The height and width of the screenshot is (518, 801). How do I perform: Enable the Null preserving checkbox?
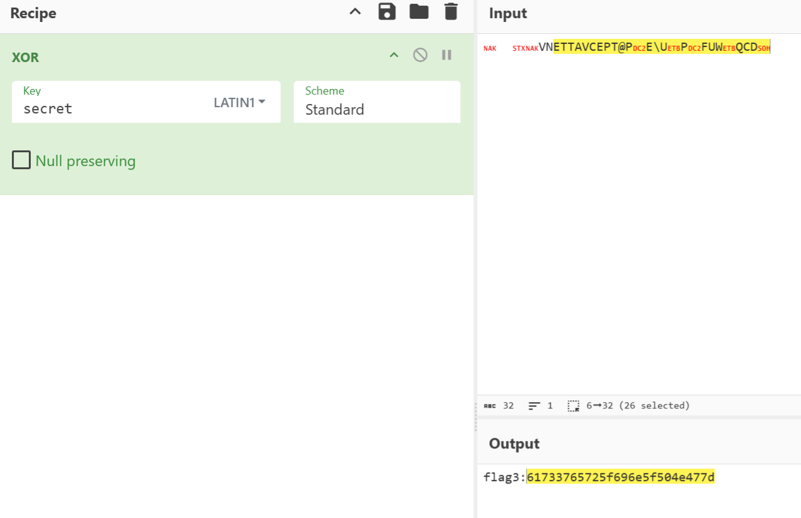(21, 161)
